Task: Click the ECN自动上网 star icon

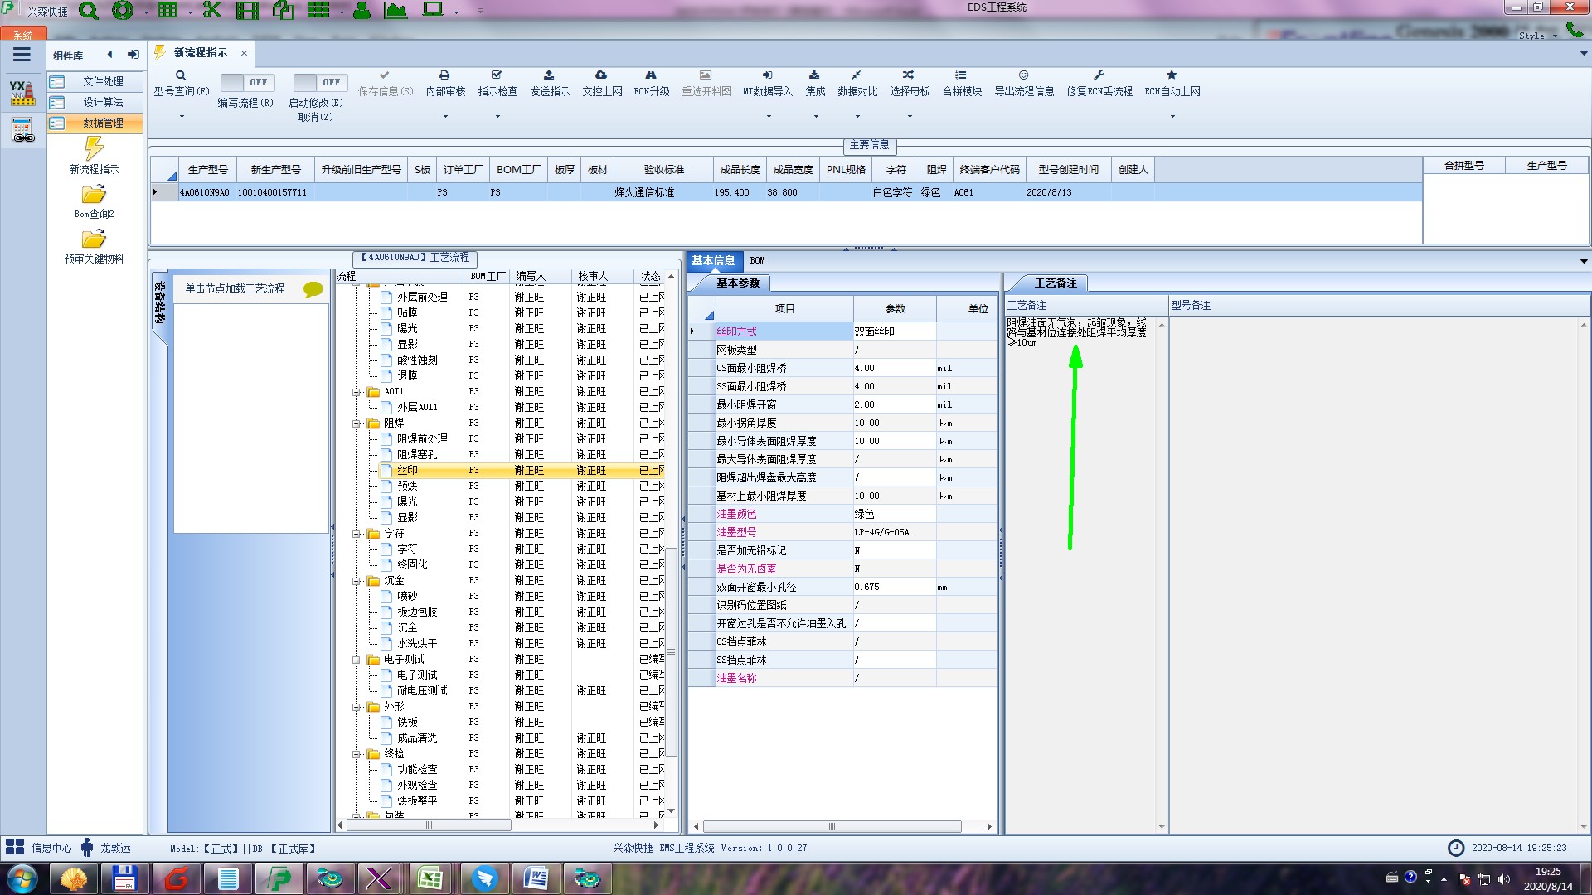Action: (x=1172, y=75)
